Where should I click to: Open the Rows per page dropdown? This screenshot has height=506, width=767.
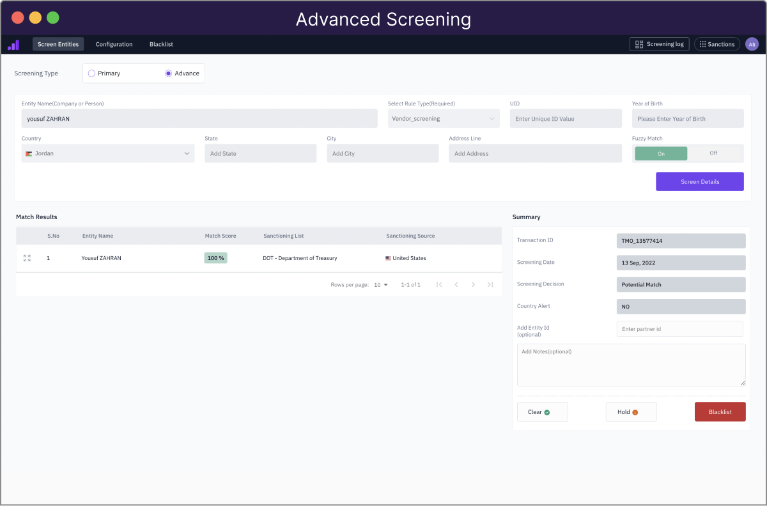(380, 284)
